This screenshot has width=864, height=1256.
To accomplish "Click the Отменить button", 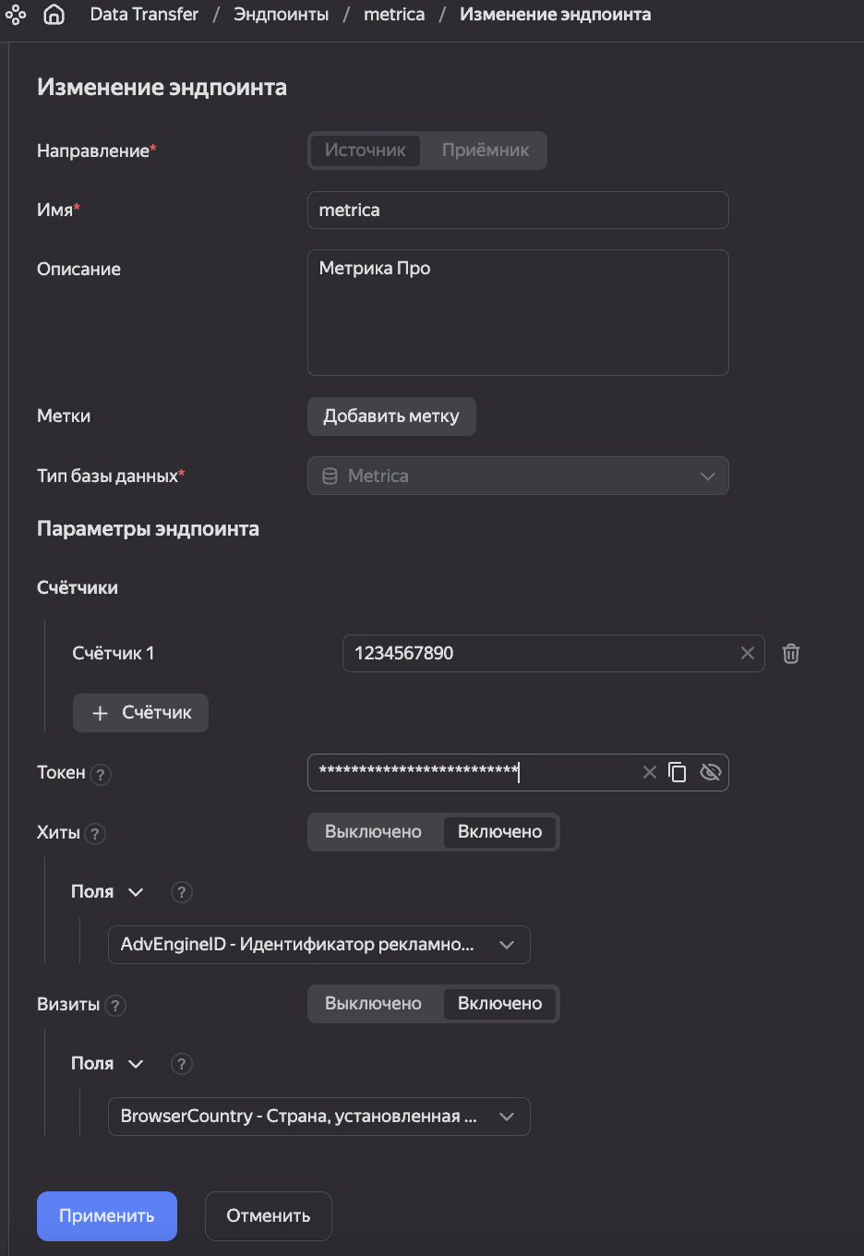I will point(269,1216).
